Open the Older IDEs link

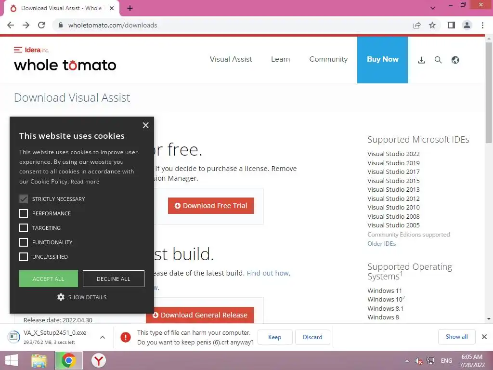381,243
